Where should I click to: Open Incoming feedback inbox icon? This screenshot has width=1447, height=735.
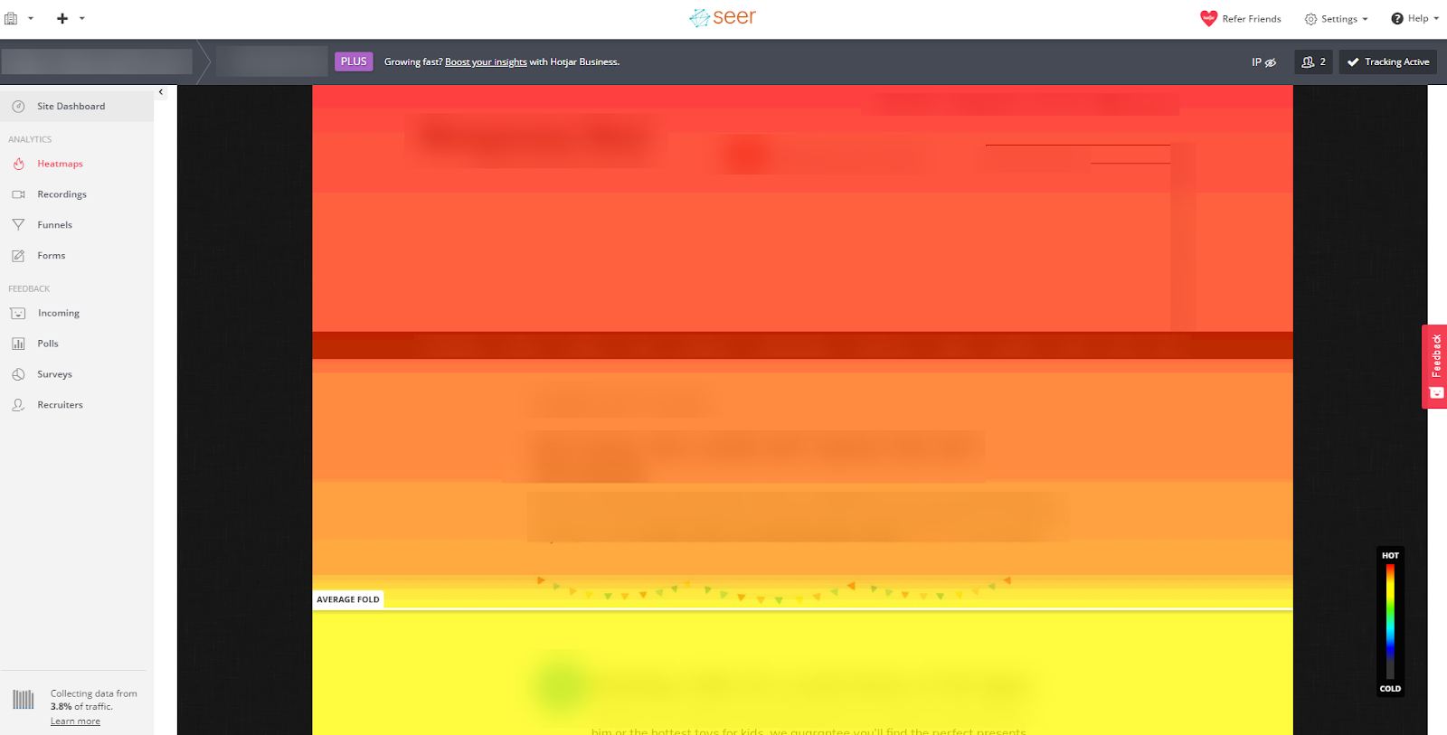18,314
